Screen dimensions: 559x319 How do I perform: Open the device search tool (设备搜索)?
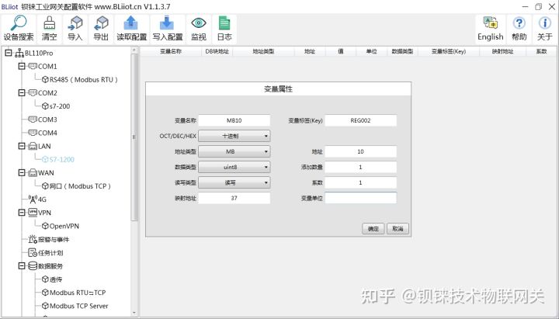pyautogui.click(x=19, y=29)
